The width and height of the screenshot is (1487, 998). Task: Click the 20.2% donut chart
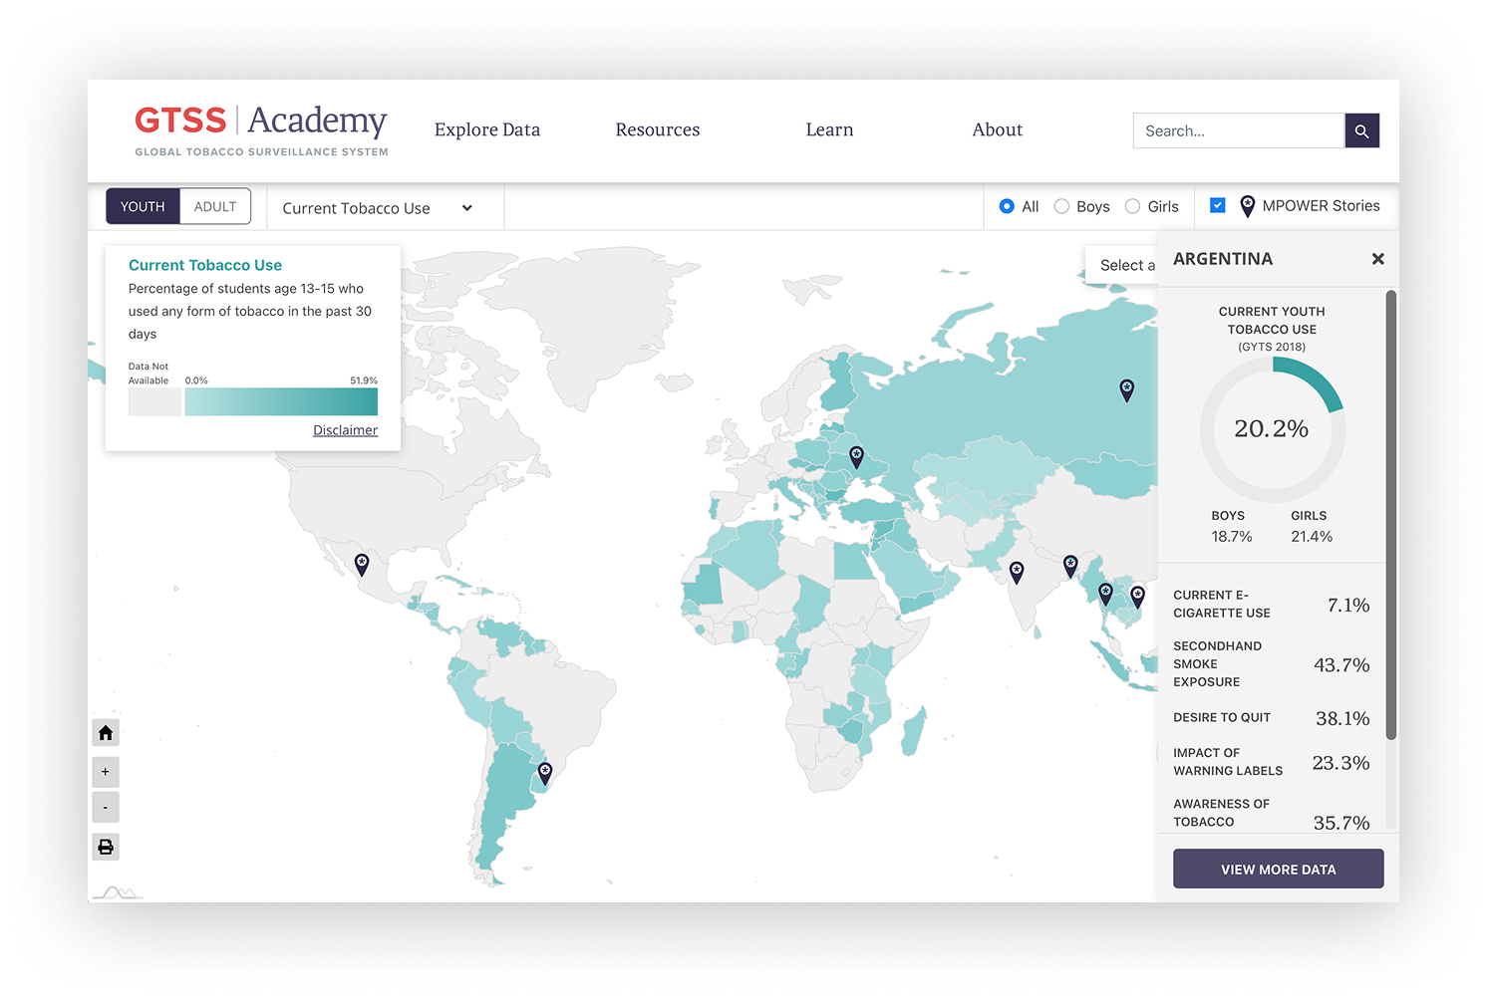coord(1272,429)
